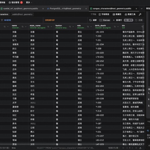Sort by the role column

pyautogui.click(x=88, y=27)
